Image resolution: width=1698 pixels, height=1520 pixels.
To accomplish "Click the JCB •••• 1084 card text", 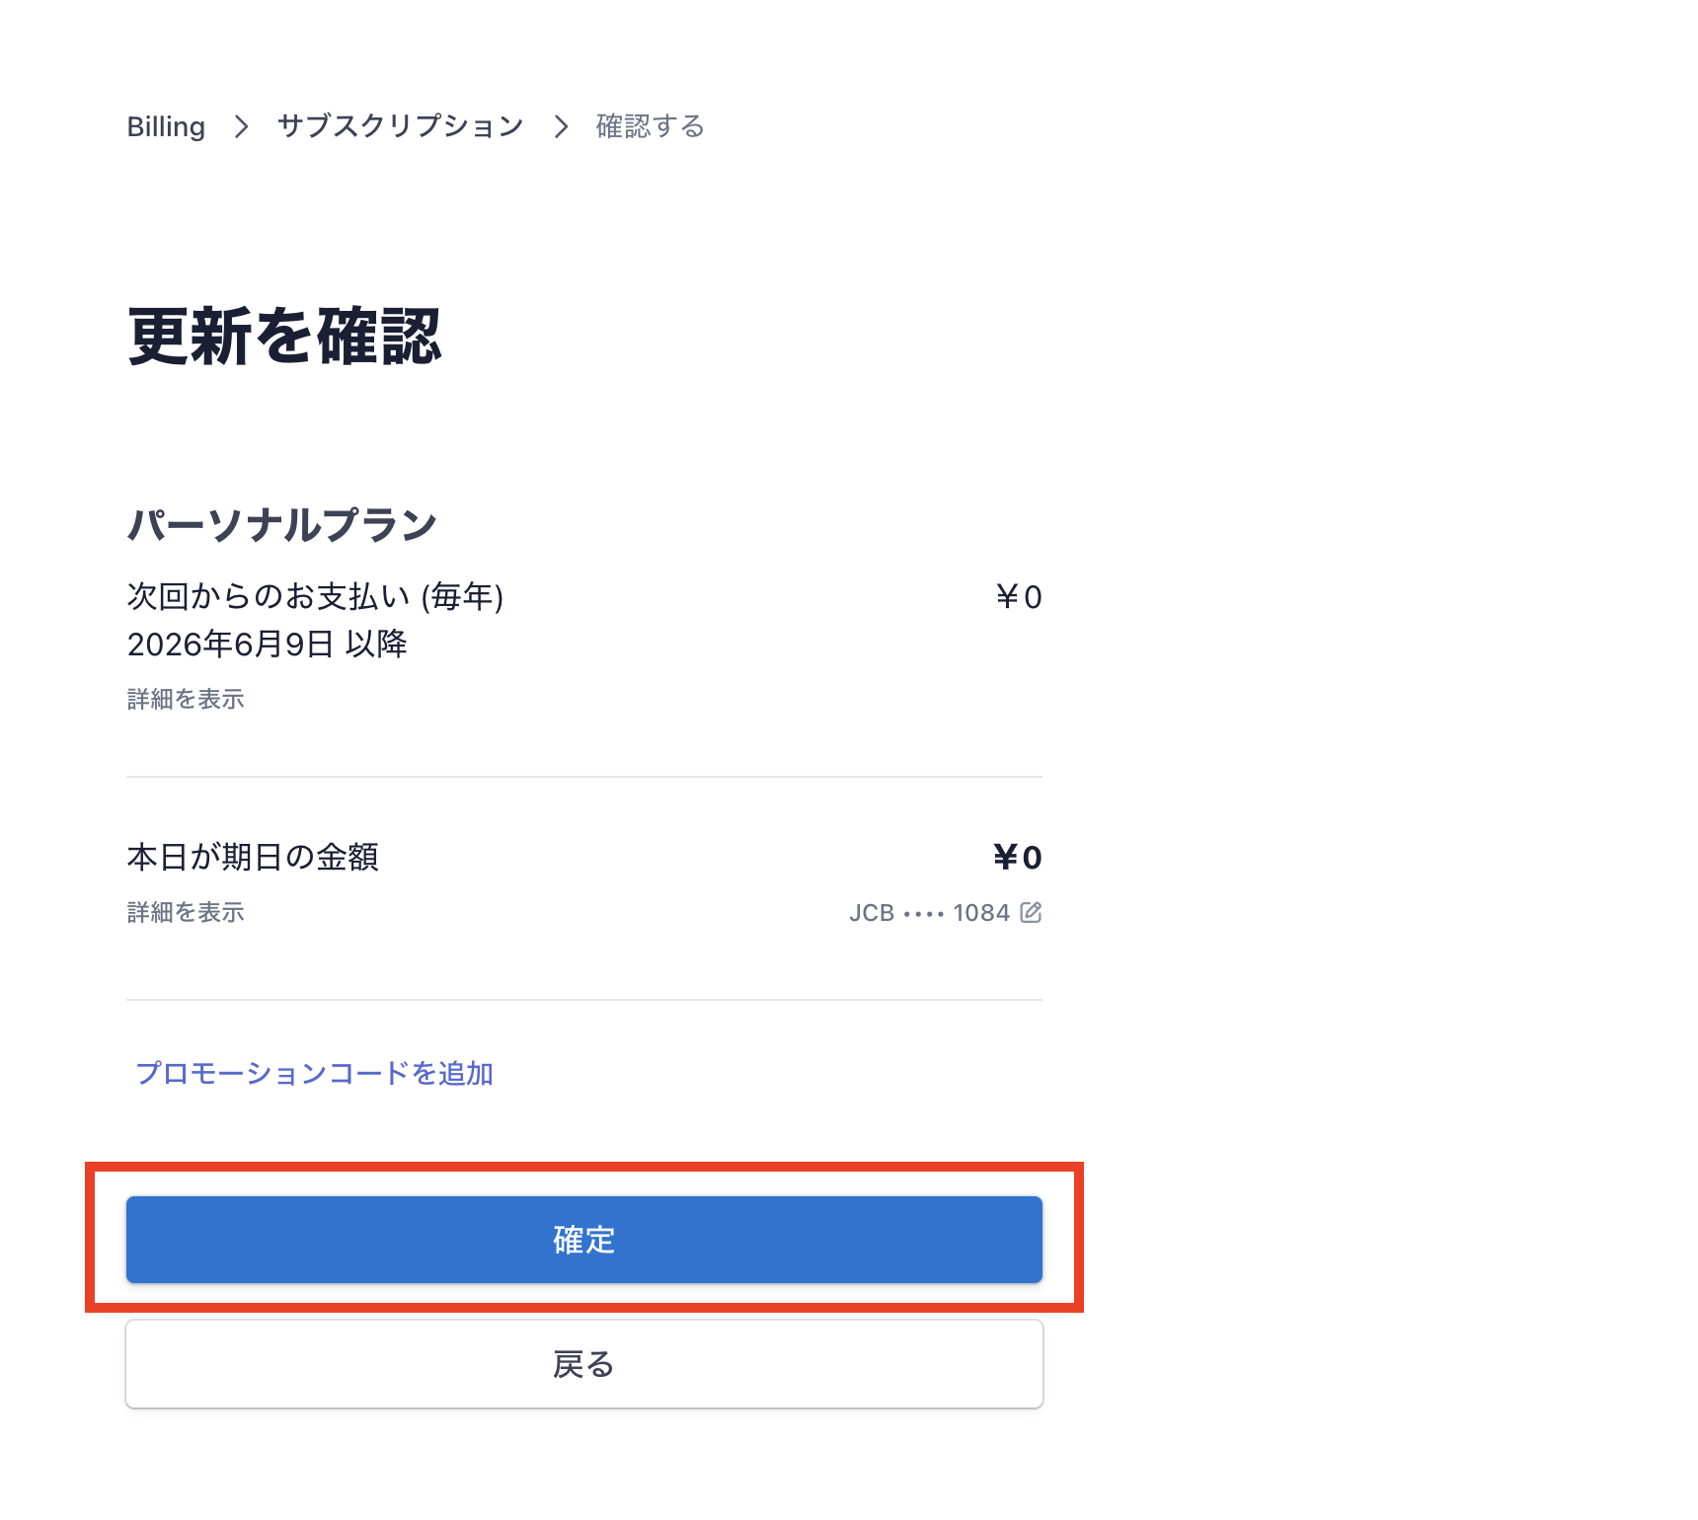I will tap(929, 913).
